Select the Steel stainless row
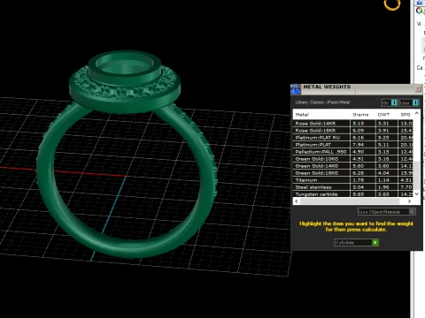 tap(353, 187)
